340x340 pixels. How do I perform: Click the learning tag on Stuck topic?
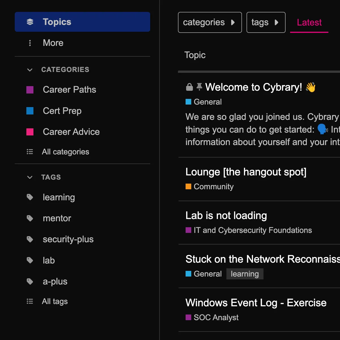coord(245,274)
